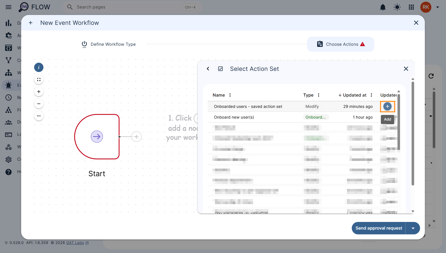Close the Select Action Set panel
Image resolution: width=446 pixels, height=253 pixels.
coord(406,69)
